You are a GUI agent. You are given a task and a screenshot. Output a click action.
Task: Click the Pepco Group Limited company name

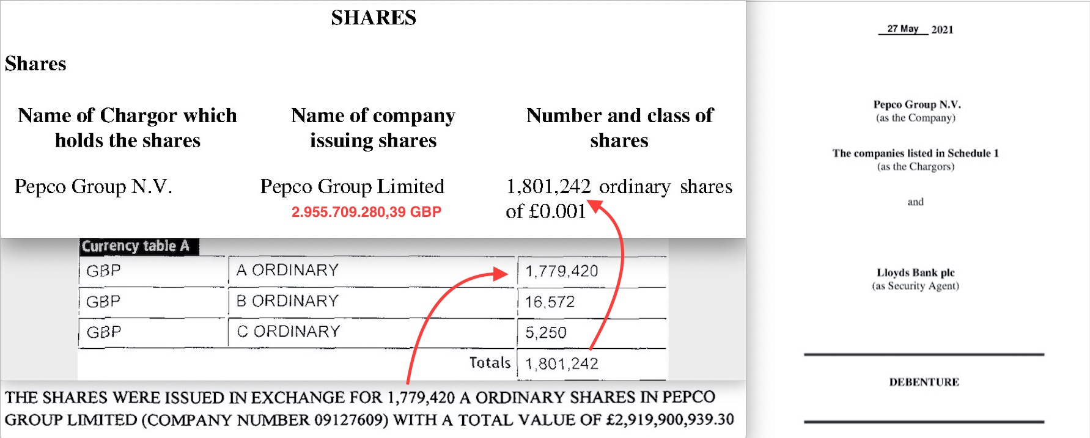352,186
